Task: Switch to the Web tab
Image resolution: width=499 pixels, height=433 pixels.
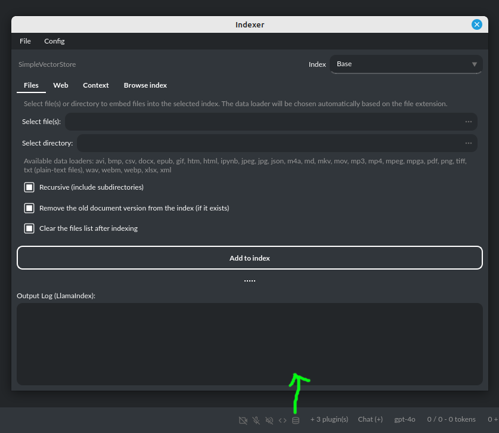Action: (x=60, y=85)
